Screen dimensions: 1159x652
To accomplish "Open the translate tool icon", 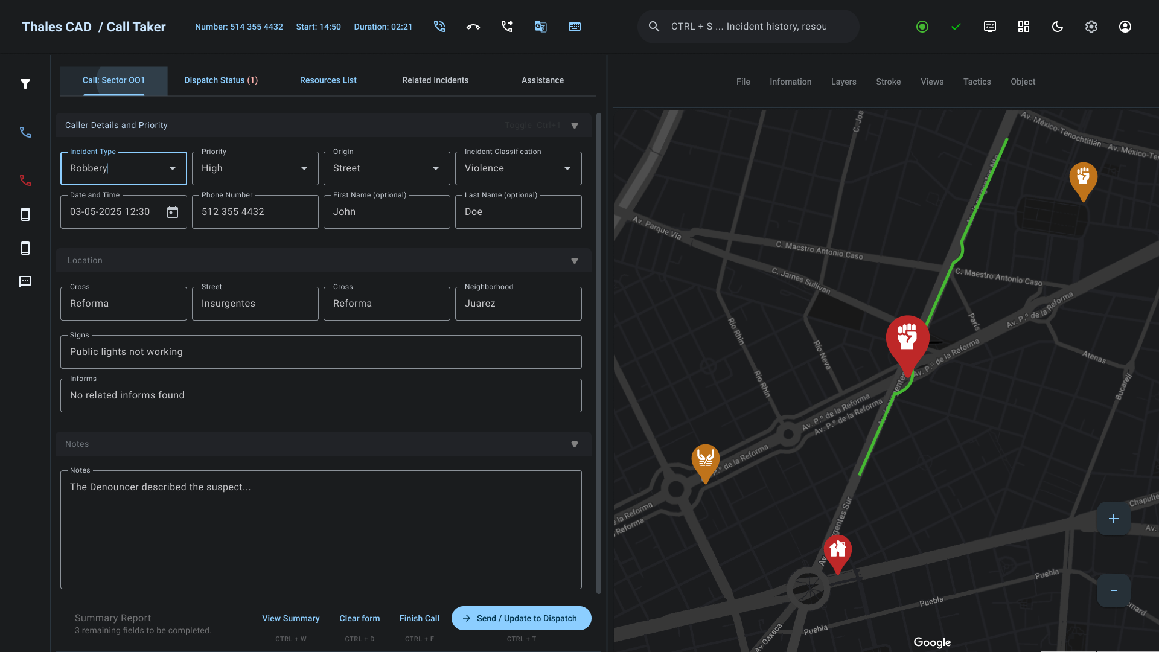I will coord(541,27).
